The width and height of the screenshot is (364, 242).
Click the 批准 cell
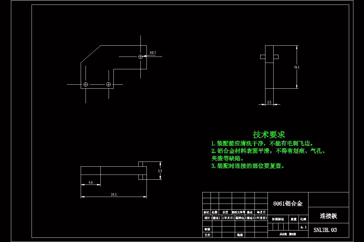coord(240,235)
